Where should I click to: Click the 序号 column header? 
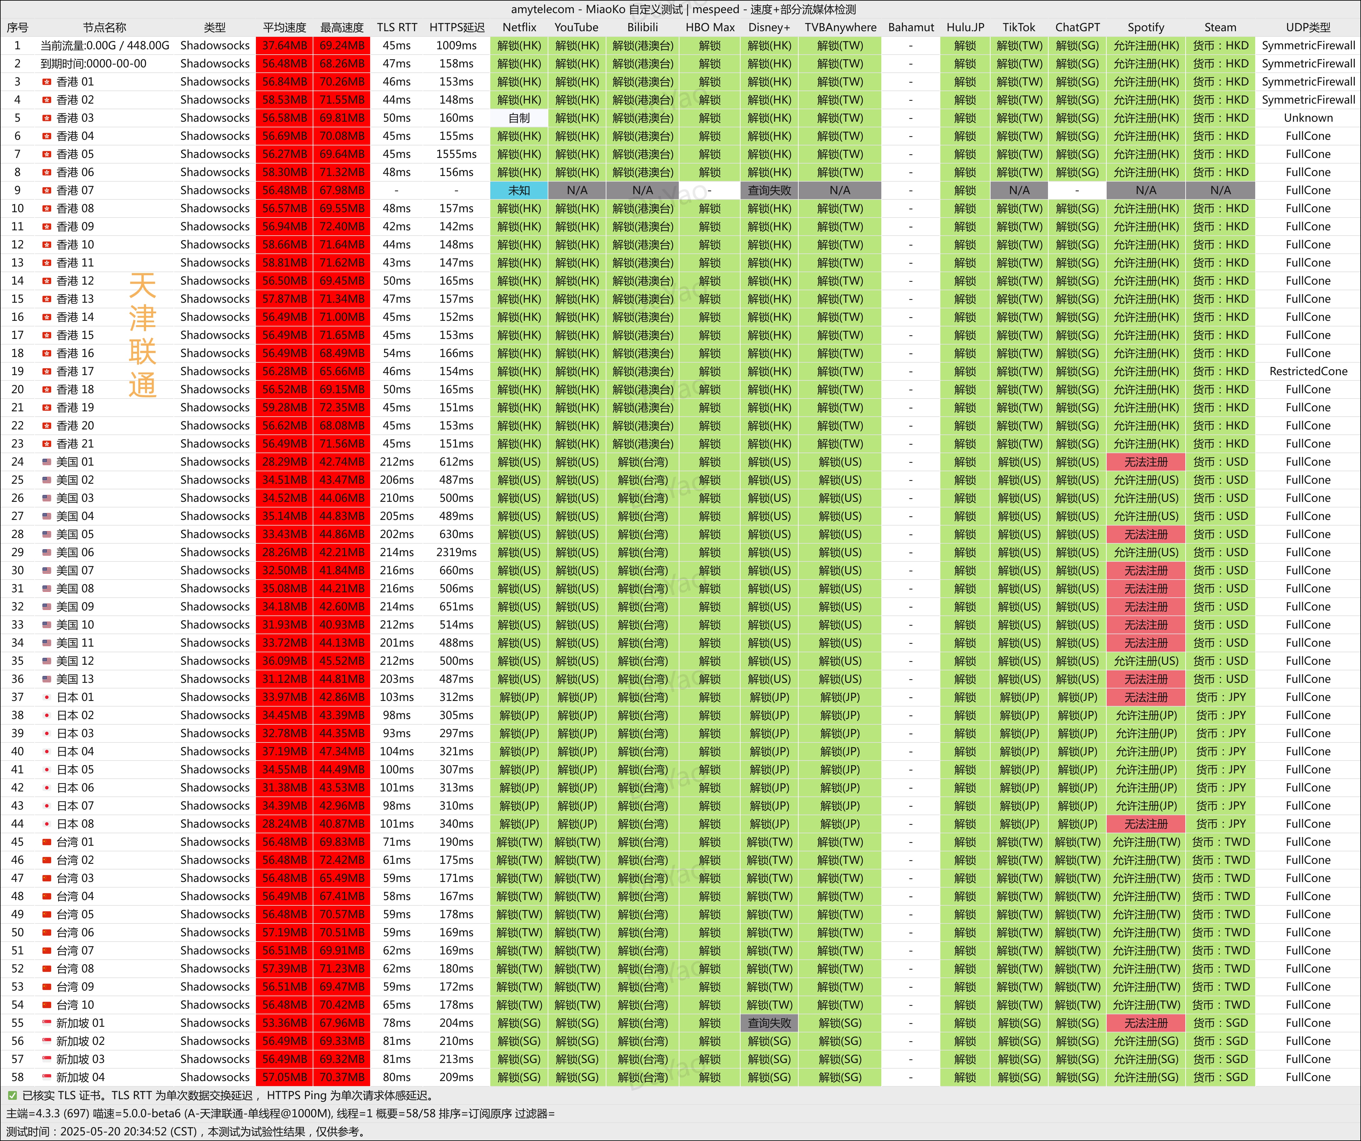17,27
